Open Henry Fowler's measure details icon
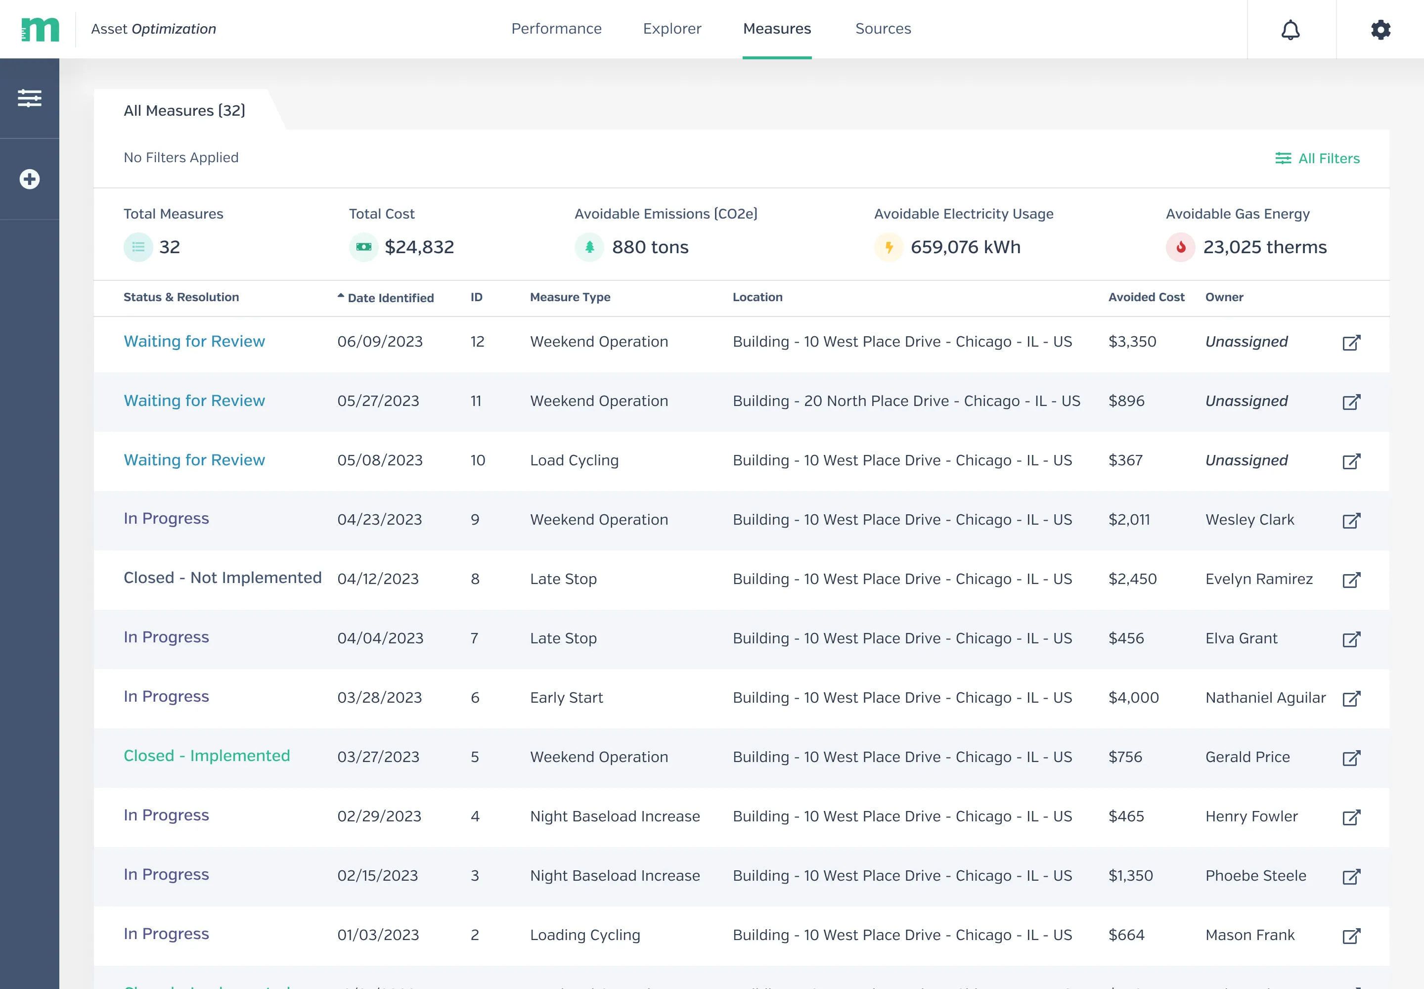The height and width of the screenshot is (989, 1424). [x=1351, y=817]
